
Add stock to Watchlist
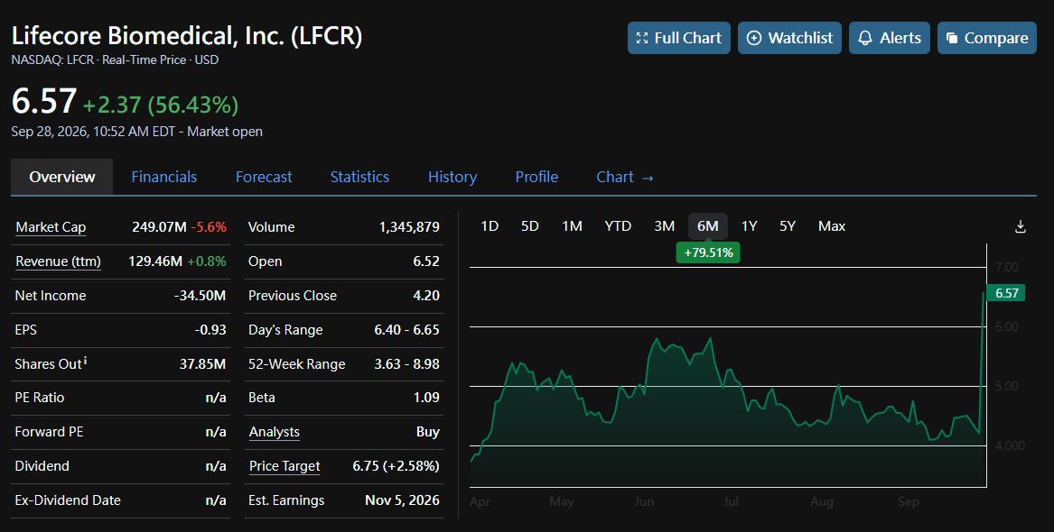click(790, 38)
